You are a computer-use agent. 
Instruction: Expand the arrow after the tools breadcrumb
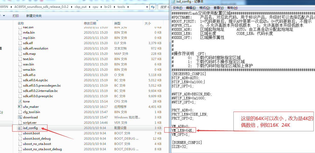128,7
